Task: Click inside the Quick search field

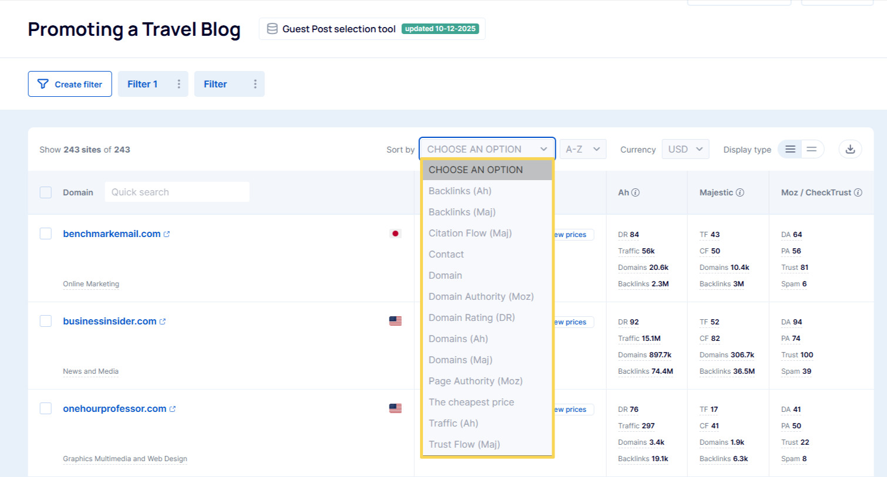Action: point(176,192)
